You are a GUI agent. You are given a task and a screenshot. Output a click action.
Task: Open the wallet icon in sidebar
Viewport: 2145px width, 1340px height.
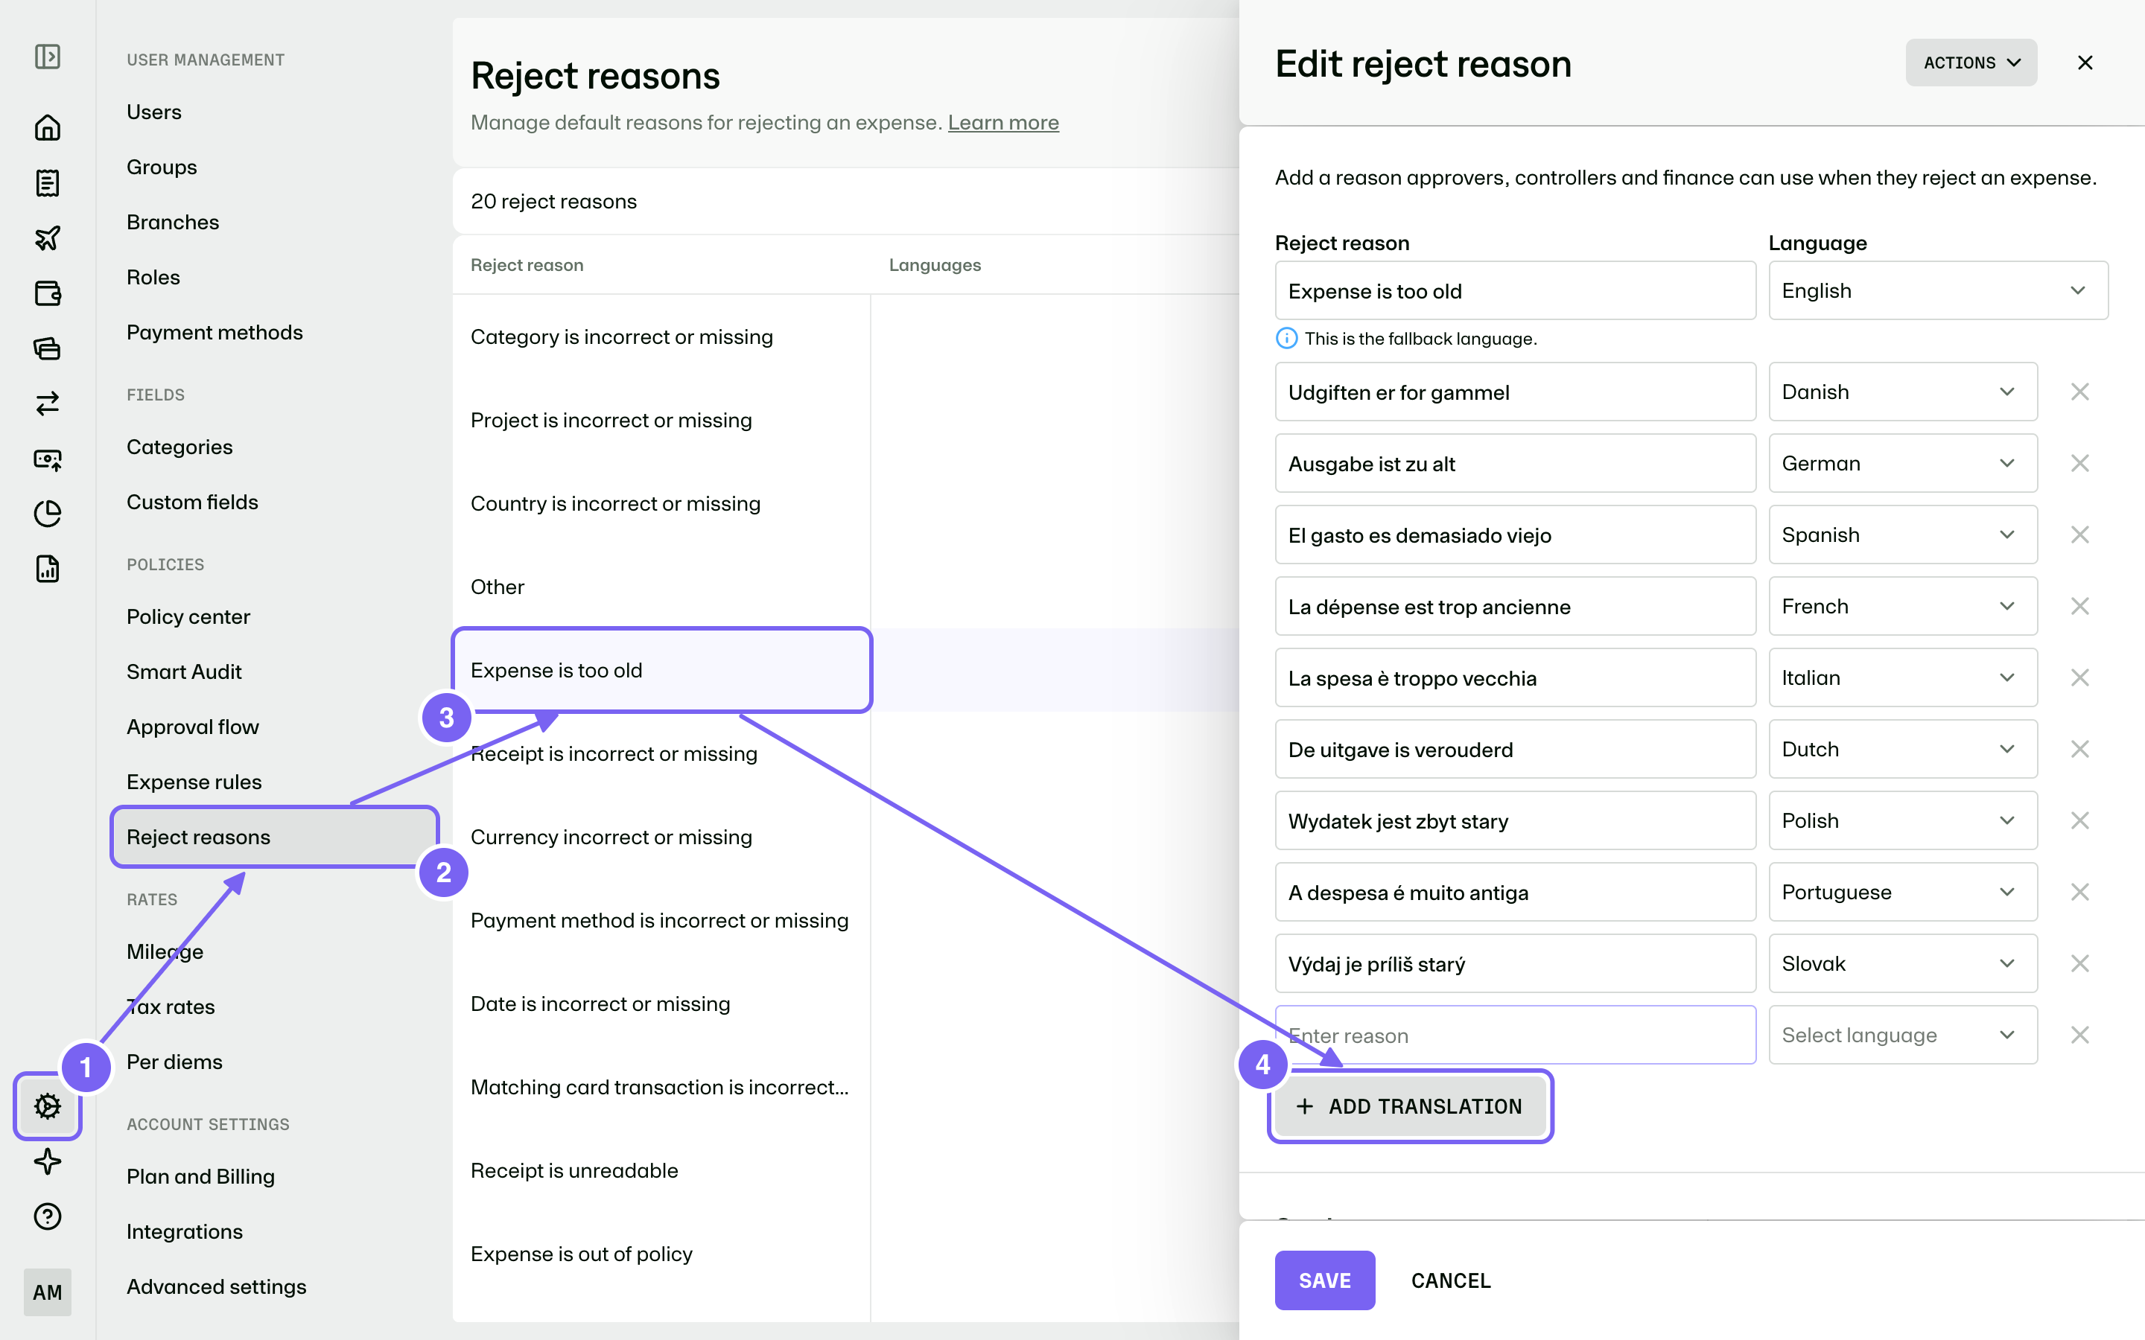(x=47, y=293)
